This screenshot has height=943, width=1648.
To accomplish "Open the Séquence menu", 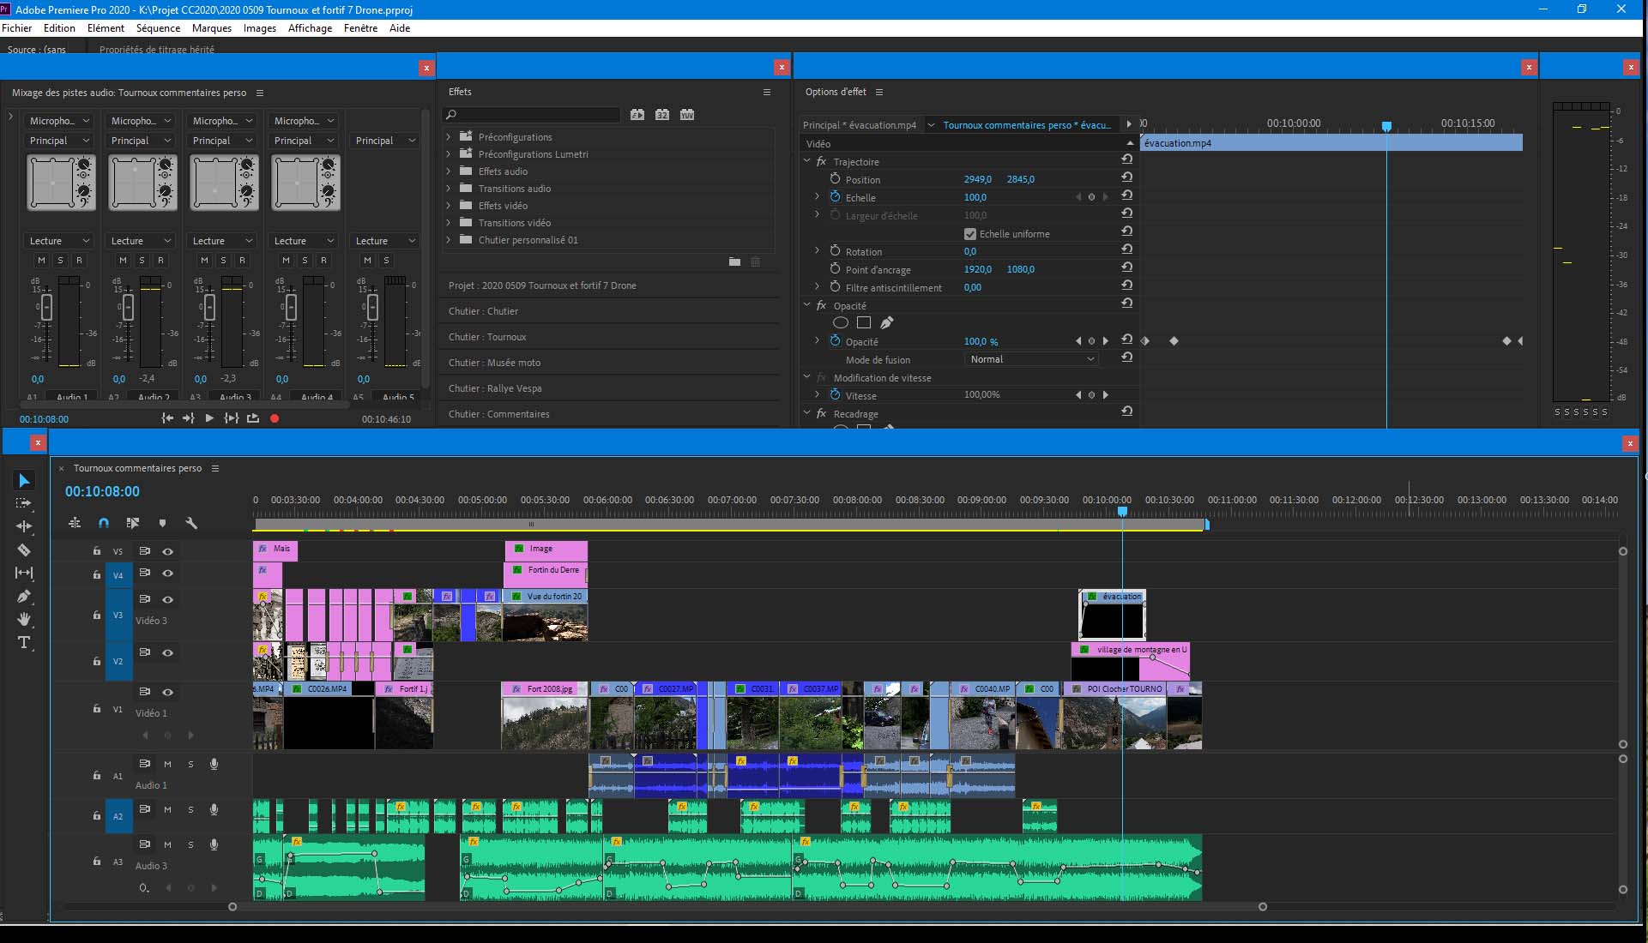I will pos(158,28).
